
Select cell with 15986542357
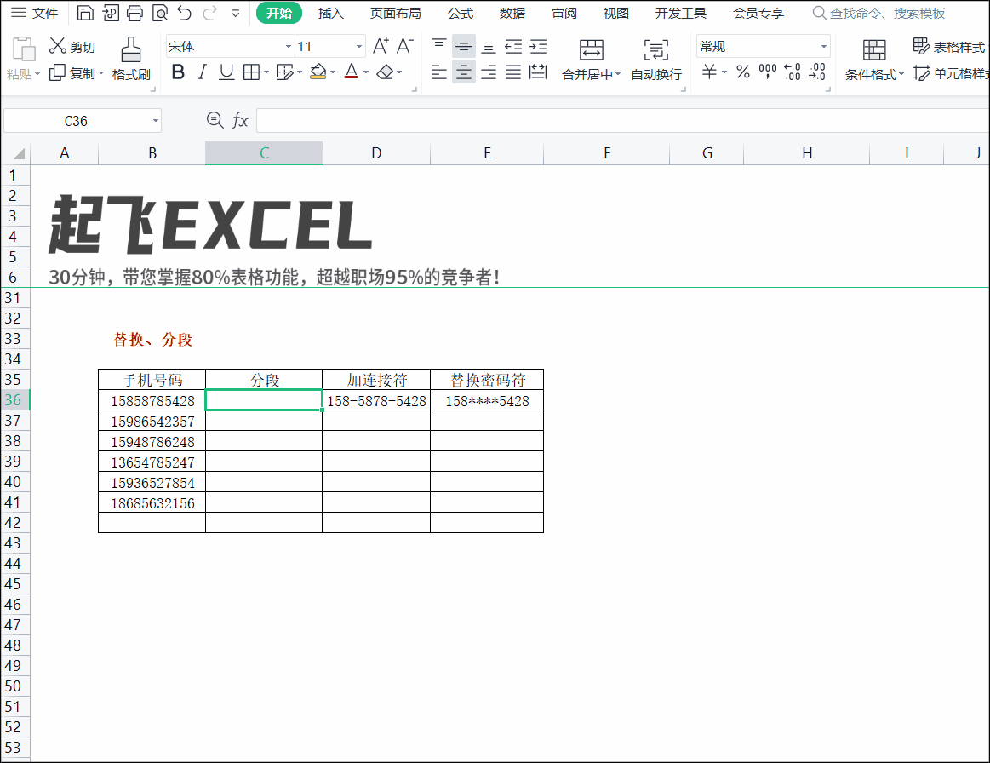coord(152,422)
